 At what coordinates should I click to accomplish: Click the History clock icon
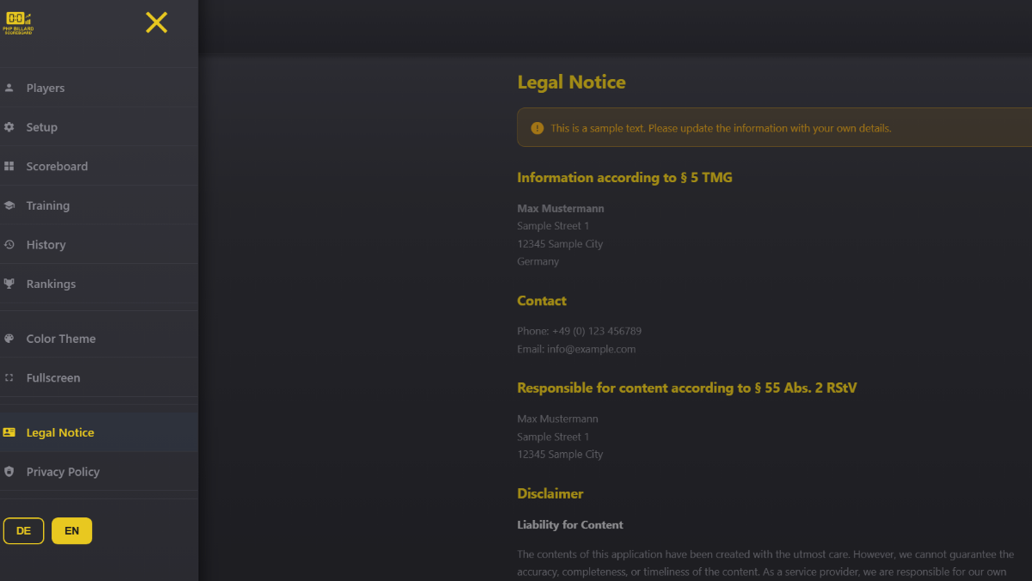[x=9, y=245]
